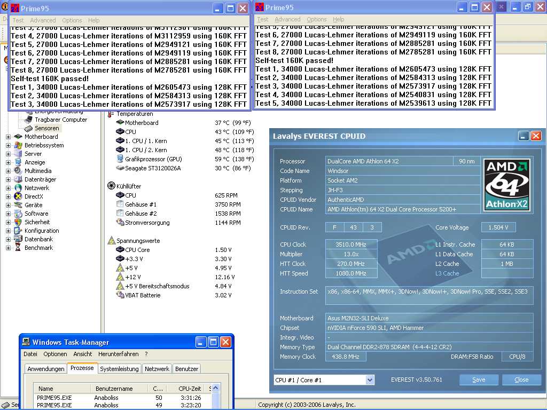Select first PRIME95.EXE row with CPU 50
The width and height of the screenshot is (547, 410).
(122, 397)
